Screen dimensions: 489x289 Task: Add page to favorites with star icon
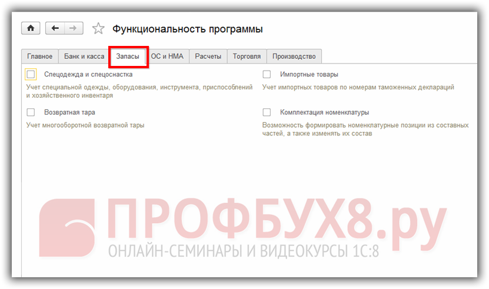point(98,29)
